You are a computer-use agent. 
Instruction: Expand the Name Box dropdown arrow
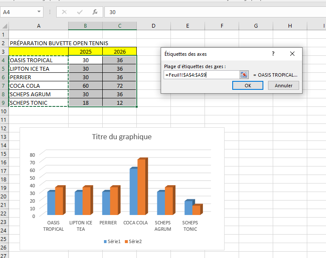[39, 12]
